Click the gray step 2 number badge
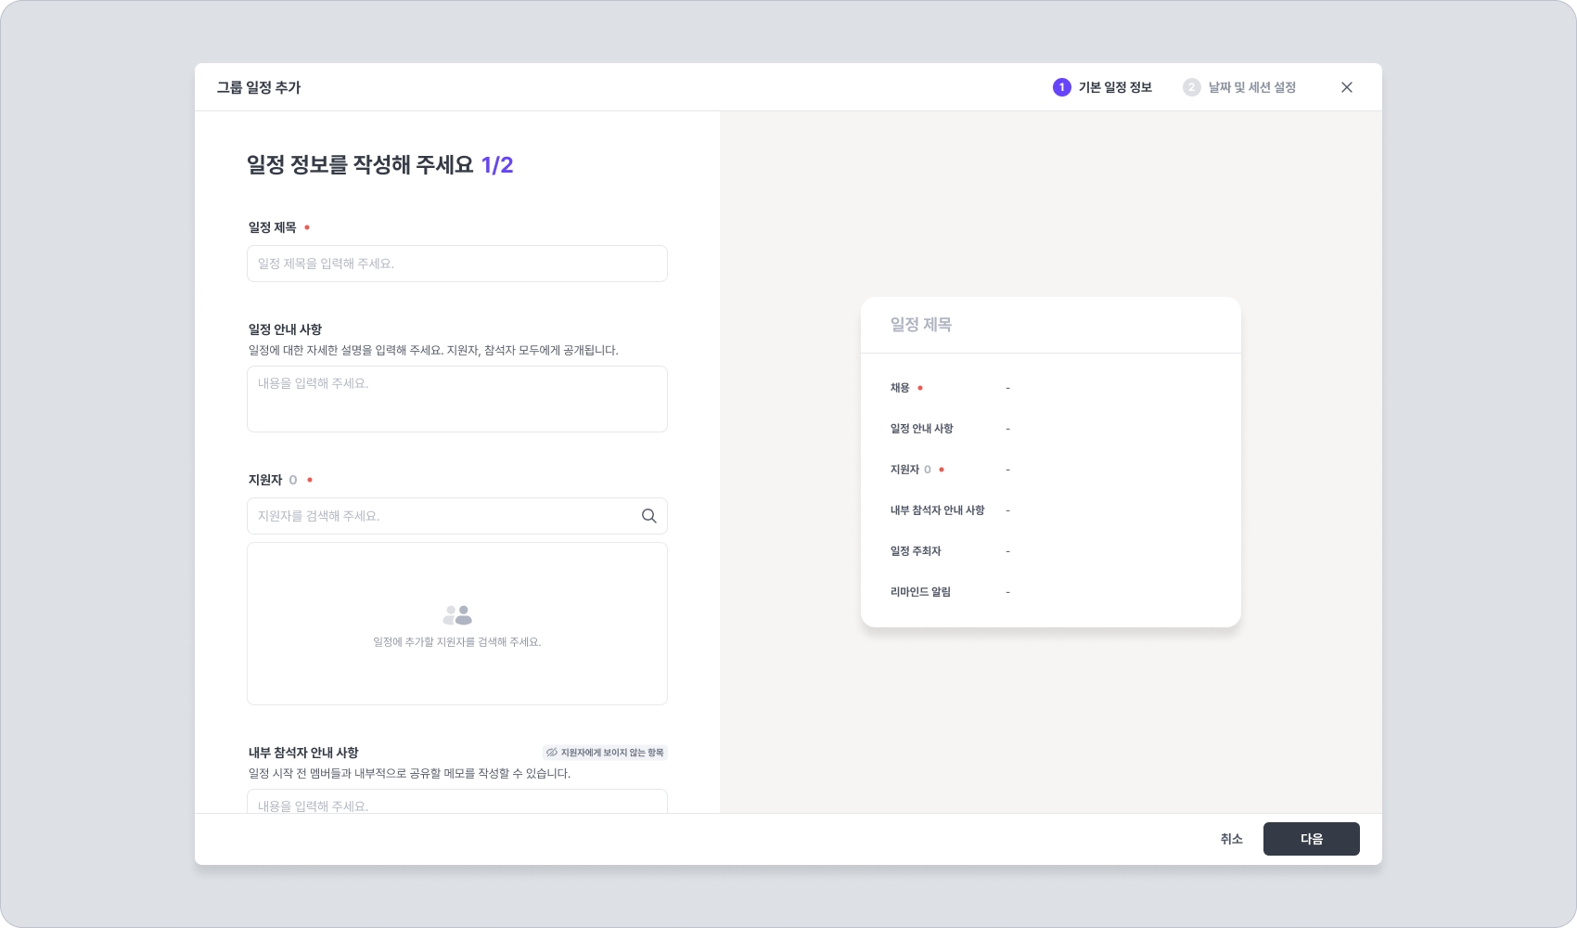Screen dimensions: 1577x928 click(1192, 87)
